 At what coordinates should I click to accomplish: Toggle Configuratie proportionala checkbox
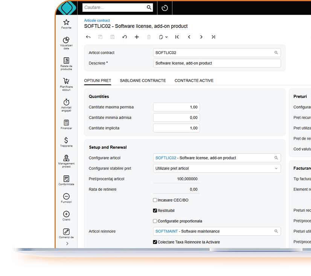pyautogui.click(x=155, y=221)
